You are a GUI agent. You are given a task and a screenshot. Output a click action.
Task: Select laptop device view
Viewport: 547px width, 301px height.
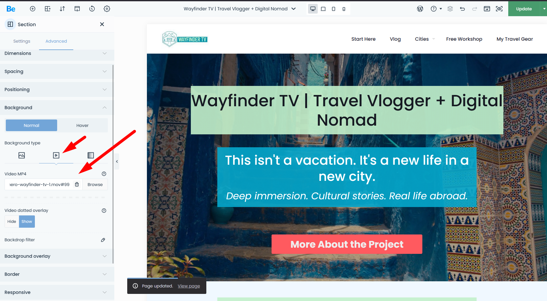(323, 9)
